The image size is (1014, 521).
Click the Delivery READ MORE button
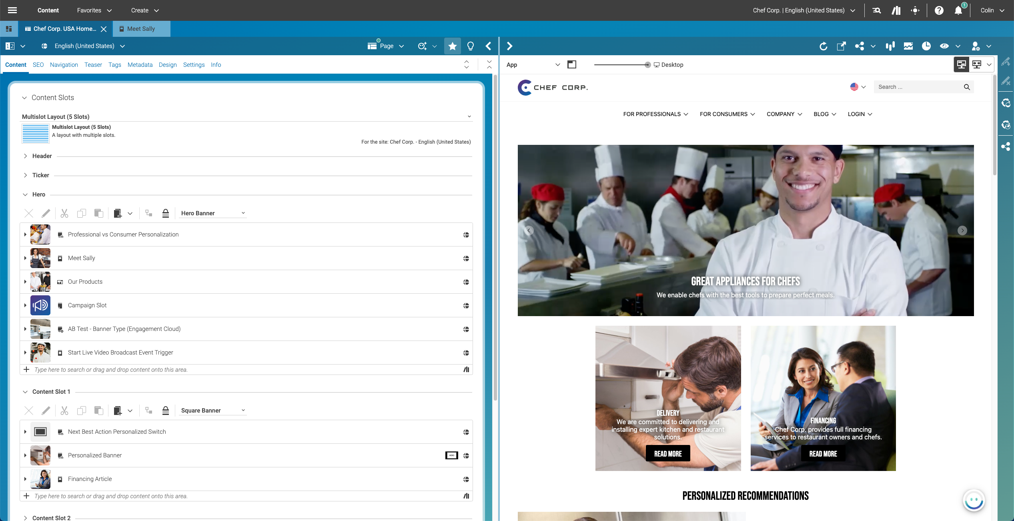(667, 453)
